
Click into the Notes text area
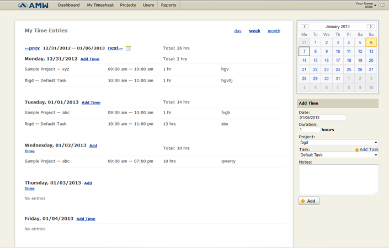(339, 180)
